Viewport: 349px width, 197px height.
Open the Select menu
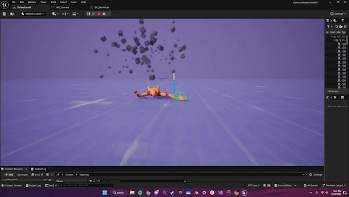point(64,2)
